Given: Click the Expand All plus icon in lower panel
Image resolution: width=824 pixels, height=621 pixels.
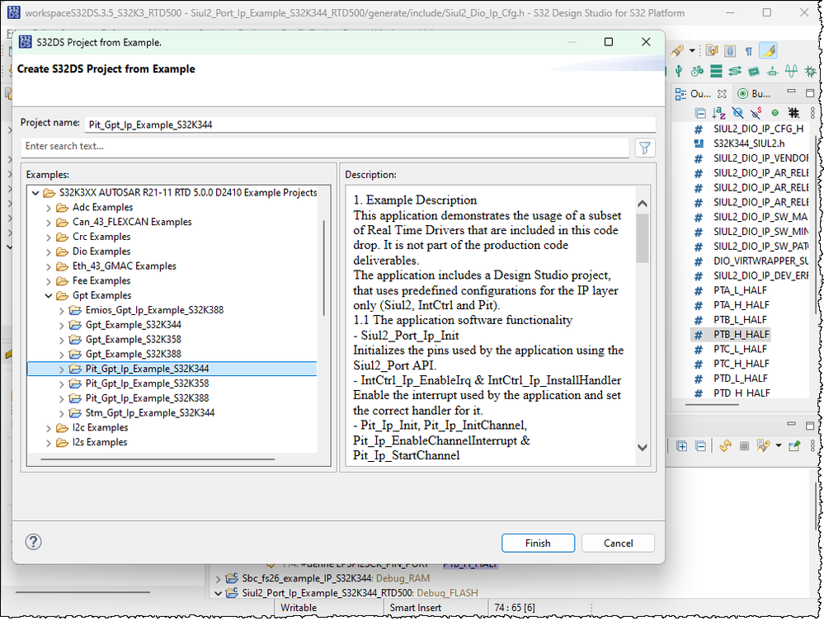Looking at the screenshot, I should tap(680, 446).
